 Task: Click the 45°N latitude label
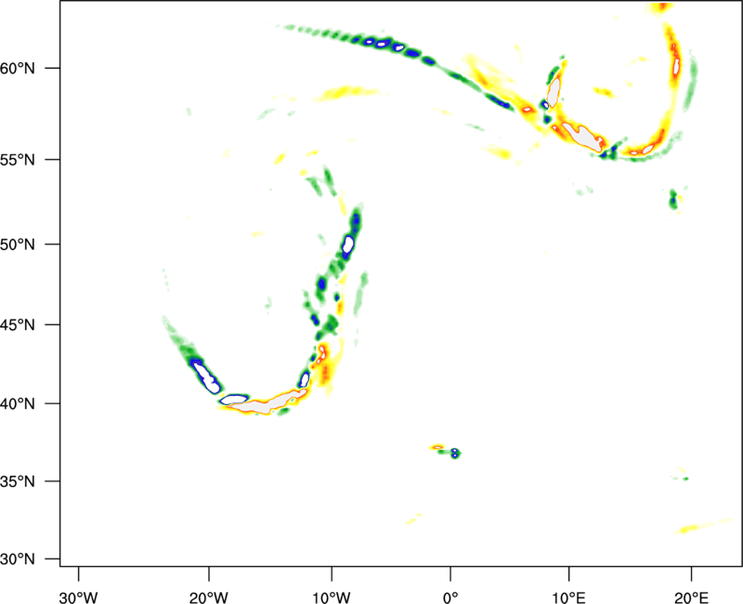[x=18, y=325]
